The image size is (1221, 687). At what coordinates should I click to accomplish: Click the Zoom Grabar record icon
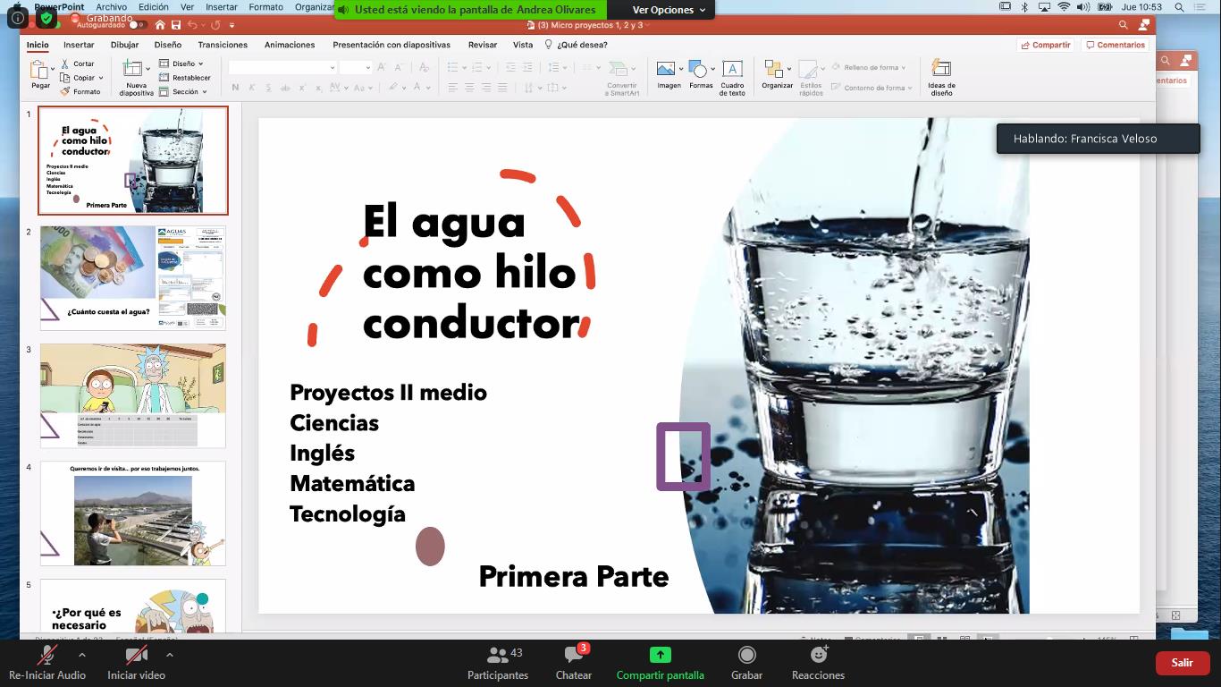(x=746, y=656)
